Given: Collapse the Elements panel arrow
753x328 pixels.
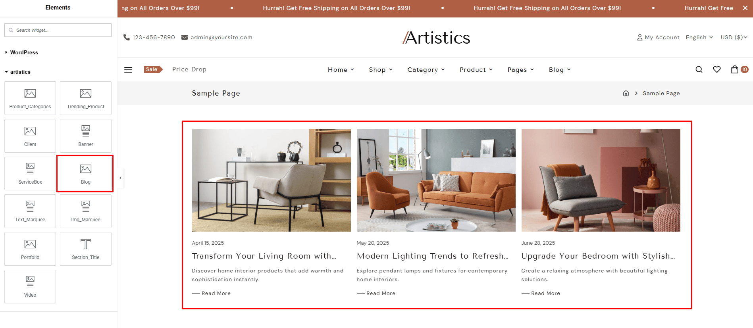Looking at the screenshot, I should click(x=121, y=178).
